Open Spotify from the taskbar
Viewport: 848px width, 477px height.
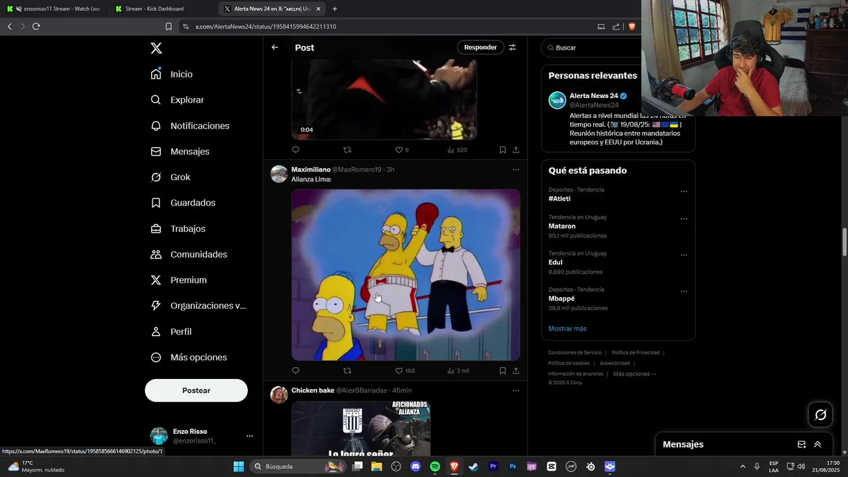tap(435, 466)
